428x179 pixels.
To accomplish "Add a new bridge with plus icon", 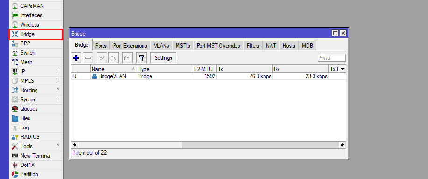I will [77, 58].
